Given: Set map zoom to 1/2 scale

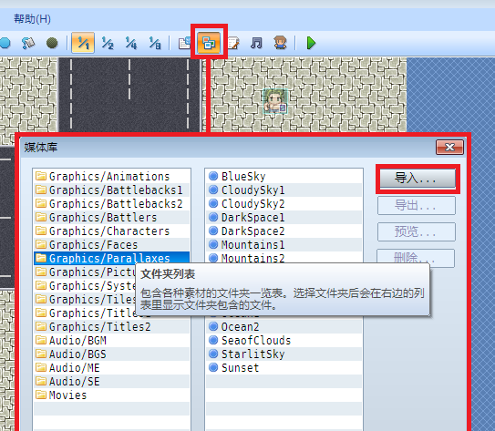Looking at the screenshot, I should 108,43.
